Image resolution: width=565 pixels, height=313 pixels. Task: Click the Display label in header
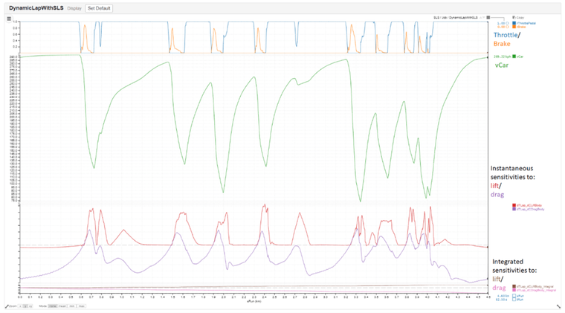click(x=74, y=8)
